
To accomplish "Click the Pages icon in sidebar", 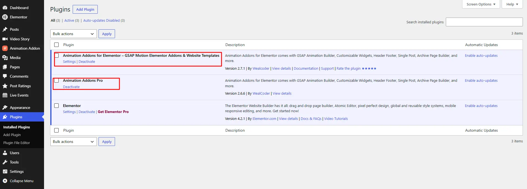I will (5, 67).
